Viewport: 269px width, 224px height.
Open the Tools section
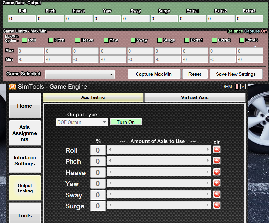(25, 213)
